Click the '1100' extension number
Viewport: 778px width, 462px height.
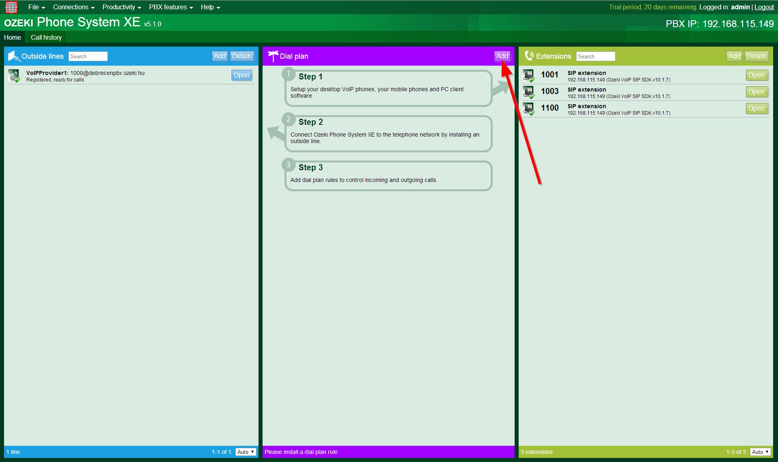(549, 108)
